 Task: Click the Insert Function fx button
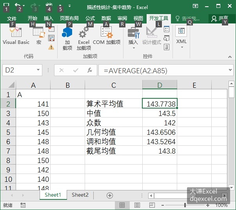coord(90,70)
